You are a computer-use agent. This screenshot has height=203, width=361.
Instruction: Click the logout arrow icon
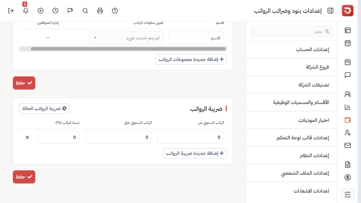pos(11,10)
